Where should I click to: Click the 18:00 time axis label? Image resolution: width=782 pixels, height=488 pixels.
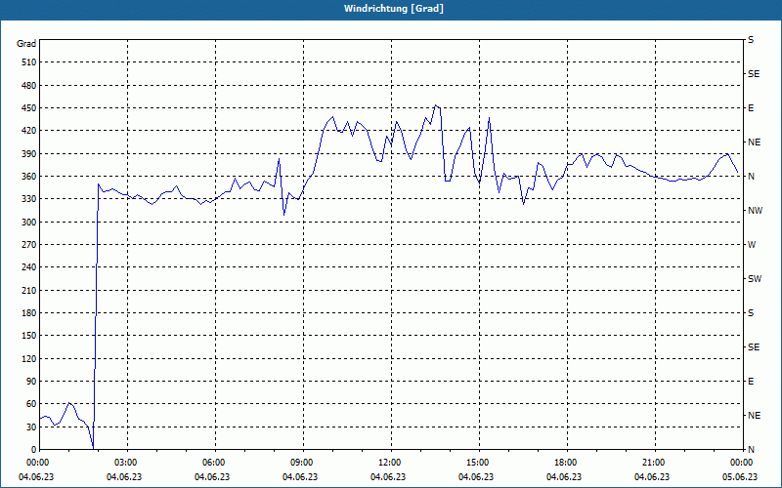pyautogui.click(x=565, y=463)
